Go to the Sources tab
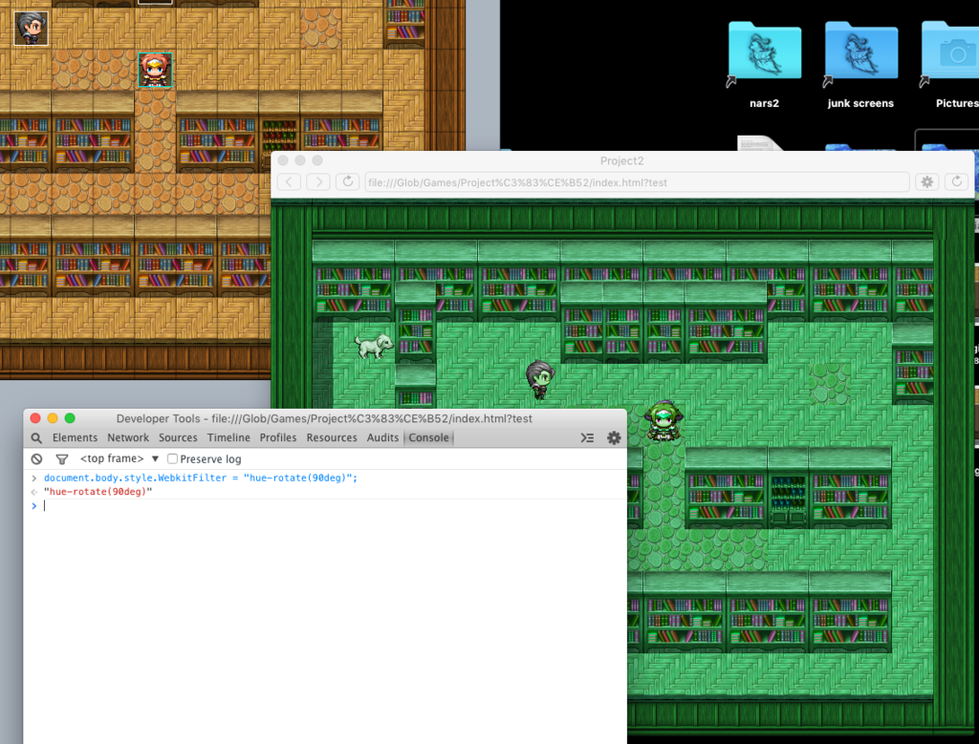Screen dimensions: 979x744 178,437
